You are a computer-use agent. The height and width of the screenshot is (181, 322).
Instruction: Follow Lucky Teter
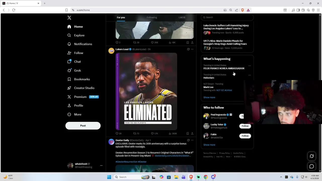pos(245,126)
